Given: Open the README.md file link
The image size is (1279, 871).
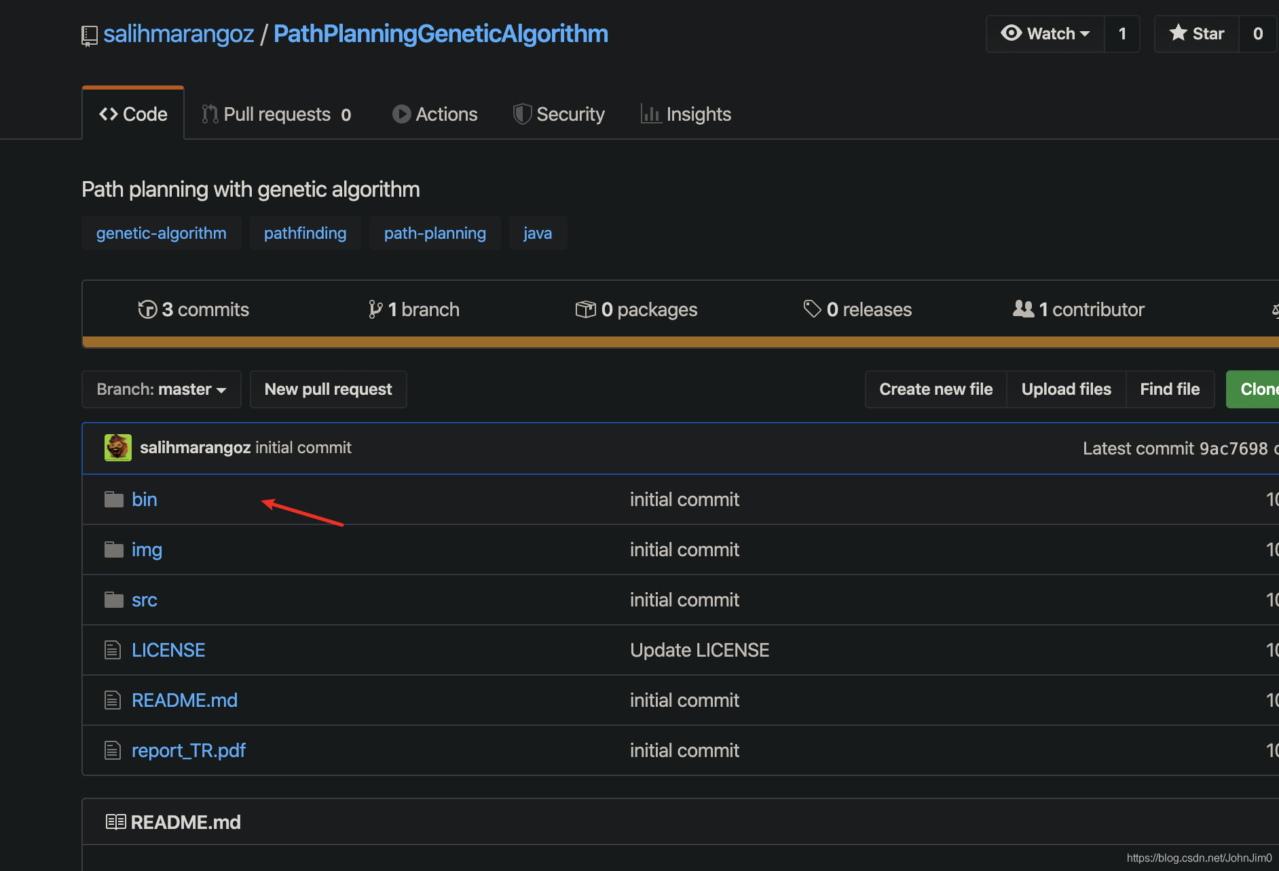Looking at the screenshot, I should [185, 700].
